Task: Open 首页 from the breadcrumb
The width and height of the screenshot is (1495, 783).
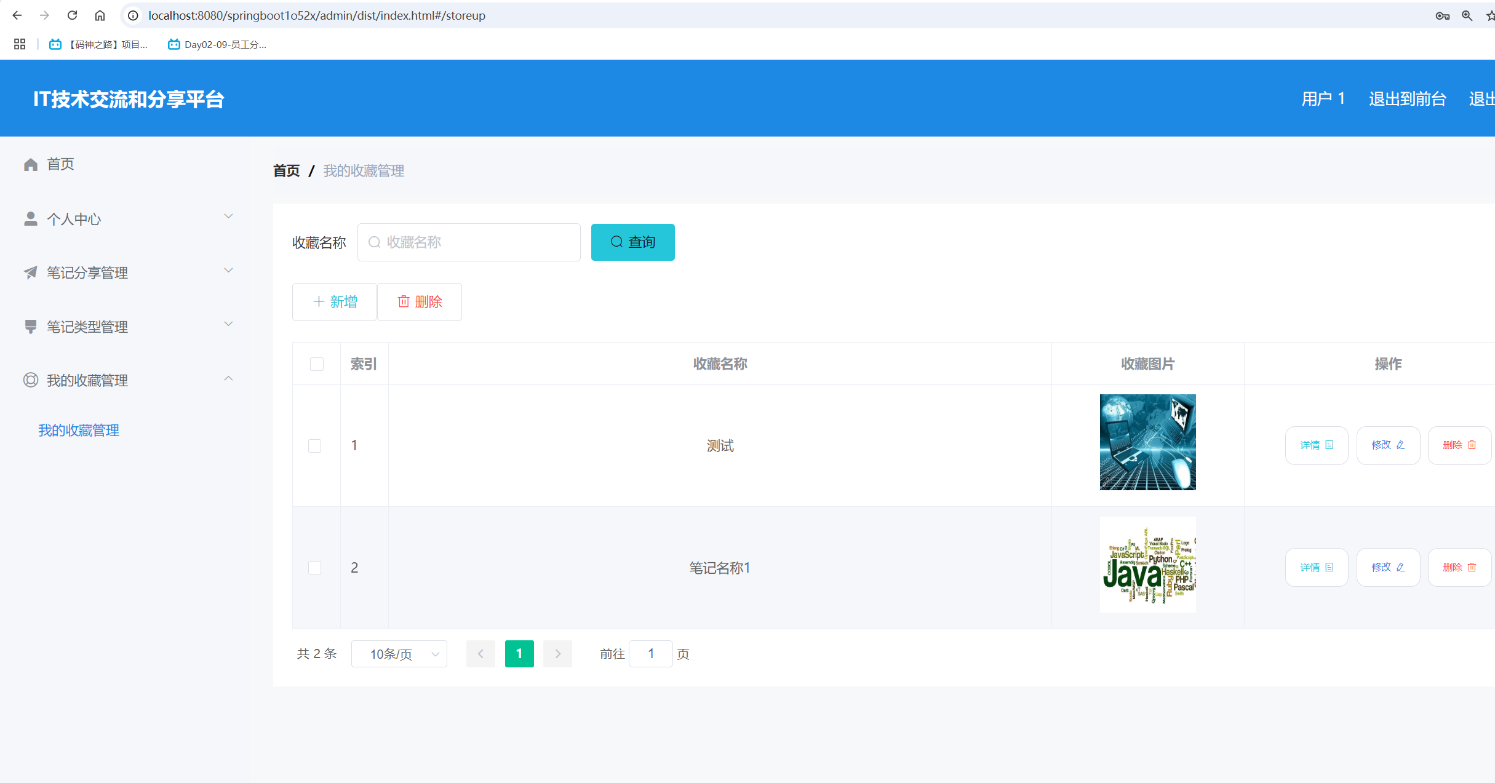Action: (286, 170)
